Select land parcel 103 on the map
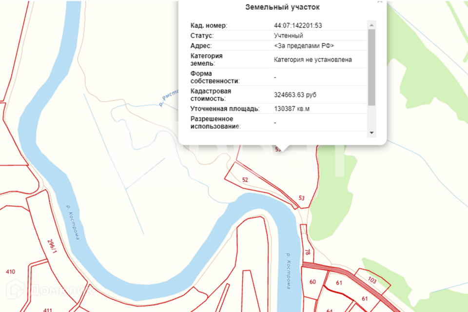The height and width of the screenshot is (312, 468). 372,280
